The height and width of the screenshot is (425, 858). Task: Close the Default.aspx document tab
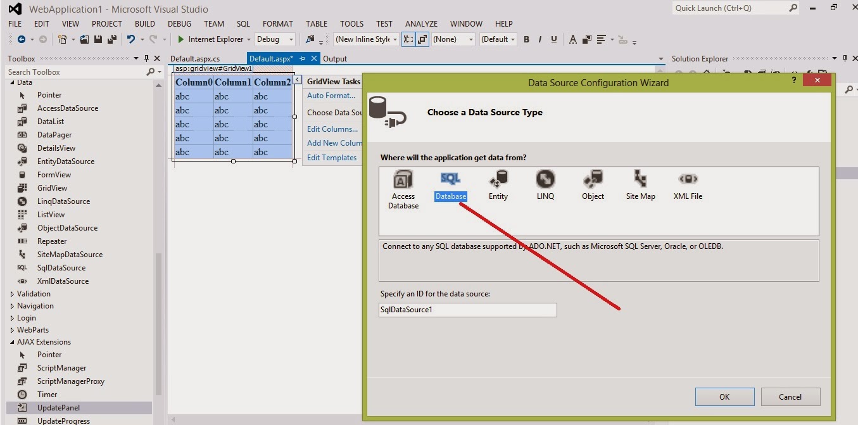tap(314, 59)
